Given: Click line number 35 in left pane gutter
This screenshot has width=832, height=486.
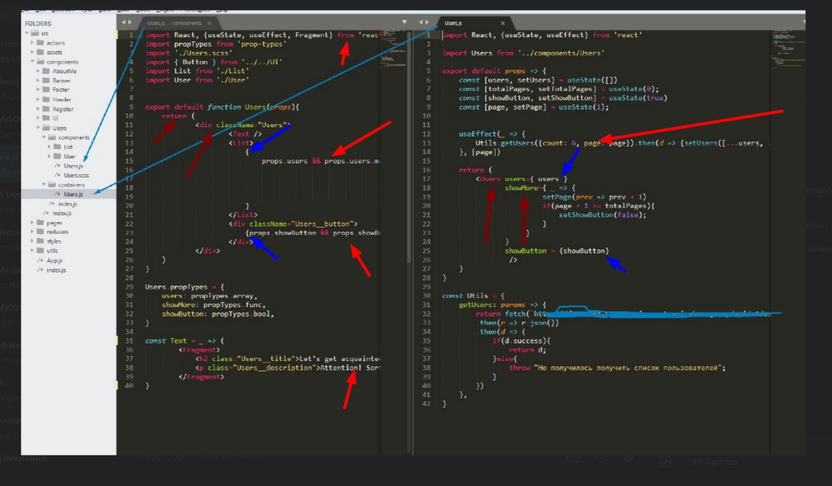Looking at the screenshot, I should [x=130, y=340].
